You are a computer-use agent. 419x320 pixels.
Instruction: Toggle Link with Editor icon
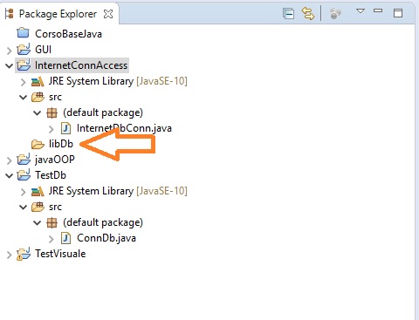click(308, 14)
